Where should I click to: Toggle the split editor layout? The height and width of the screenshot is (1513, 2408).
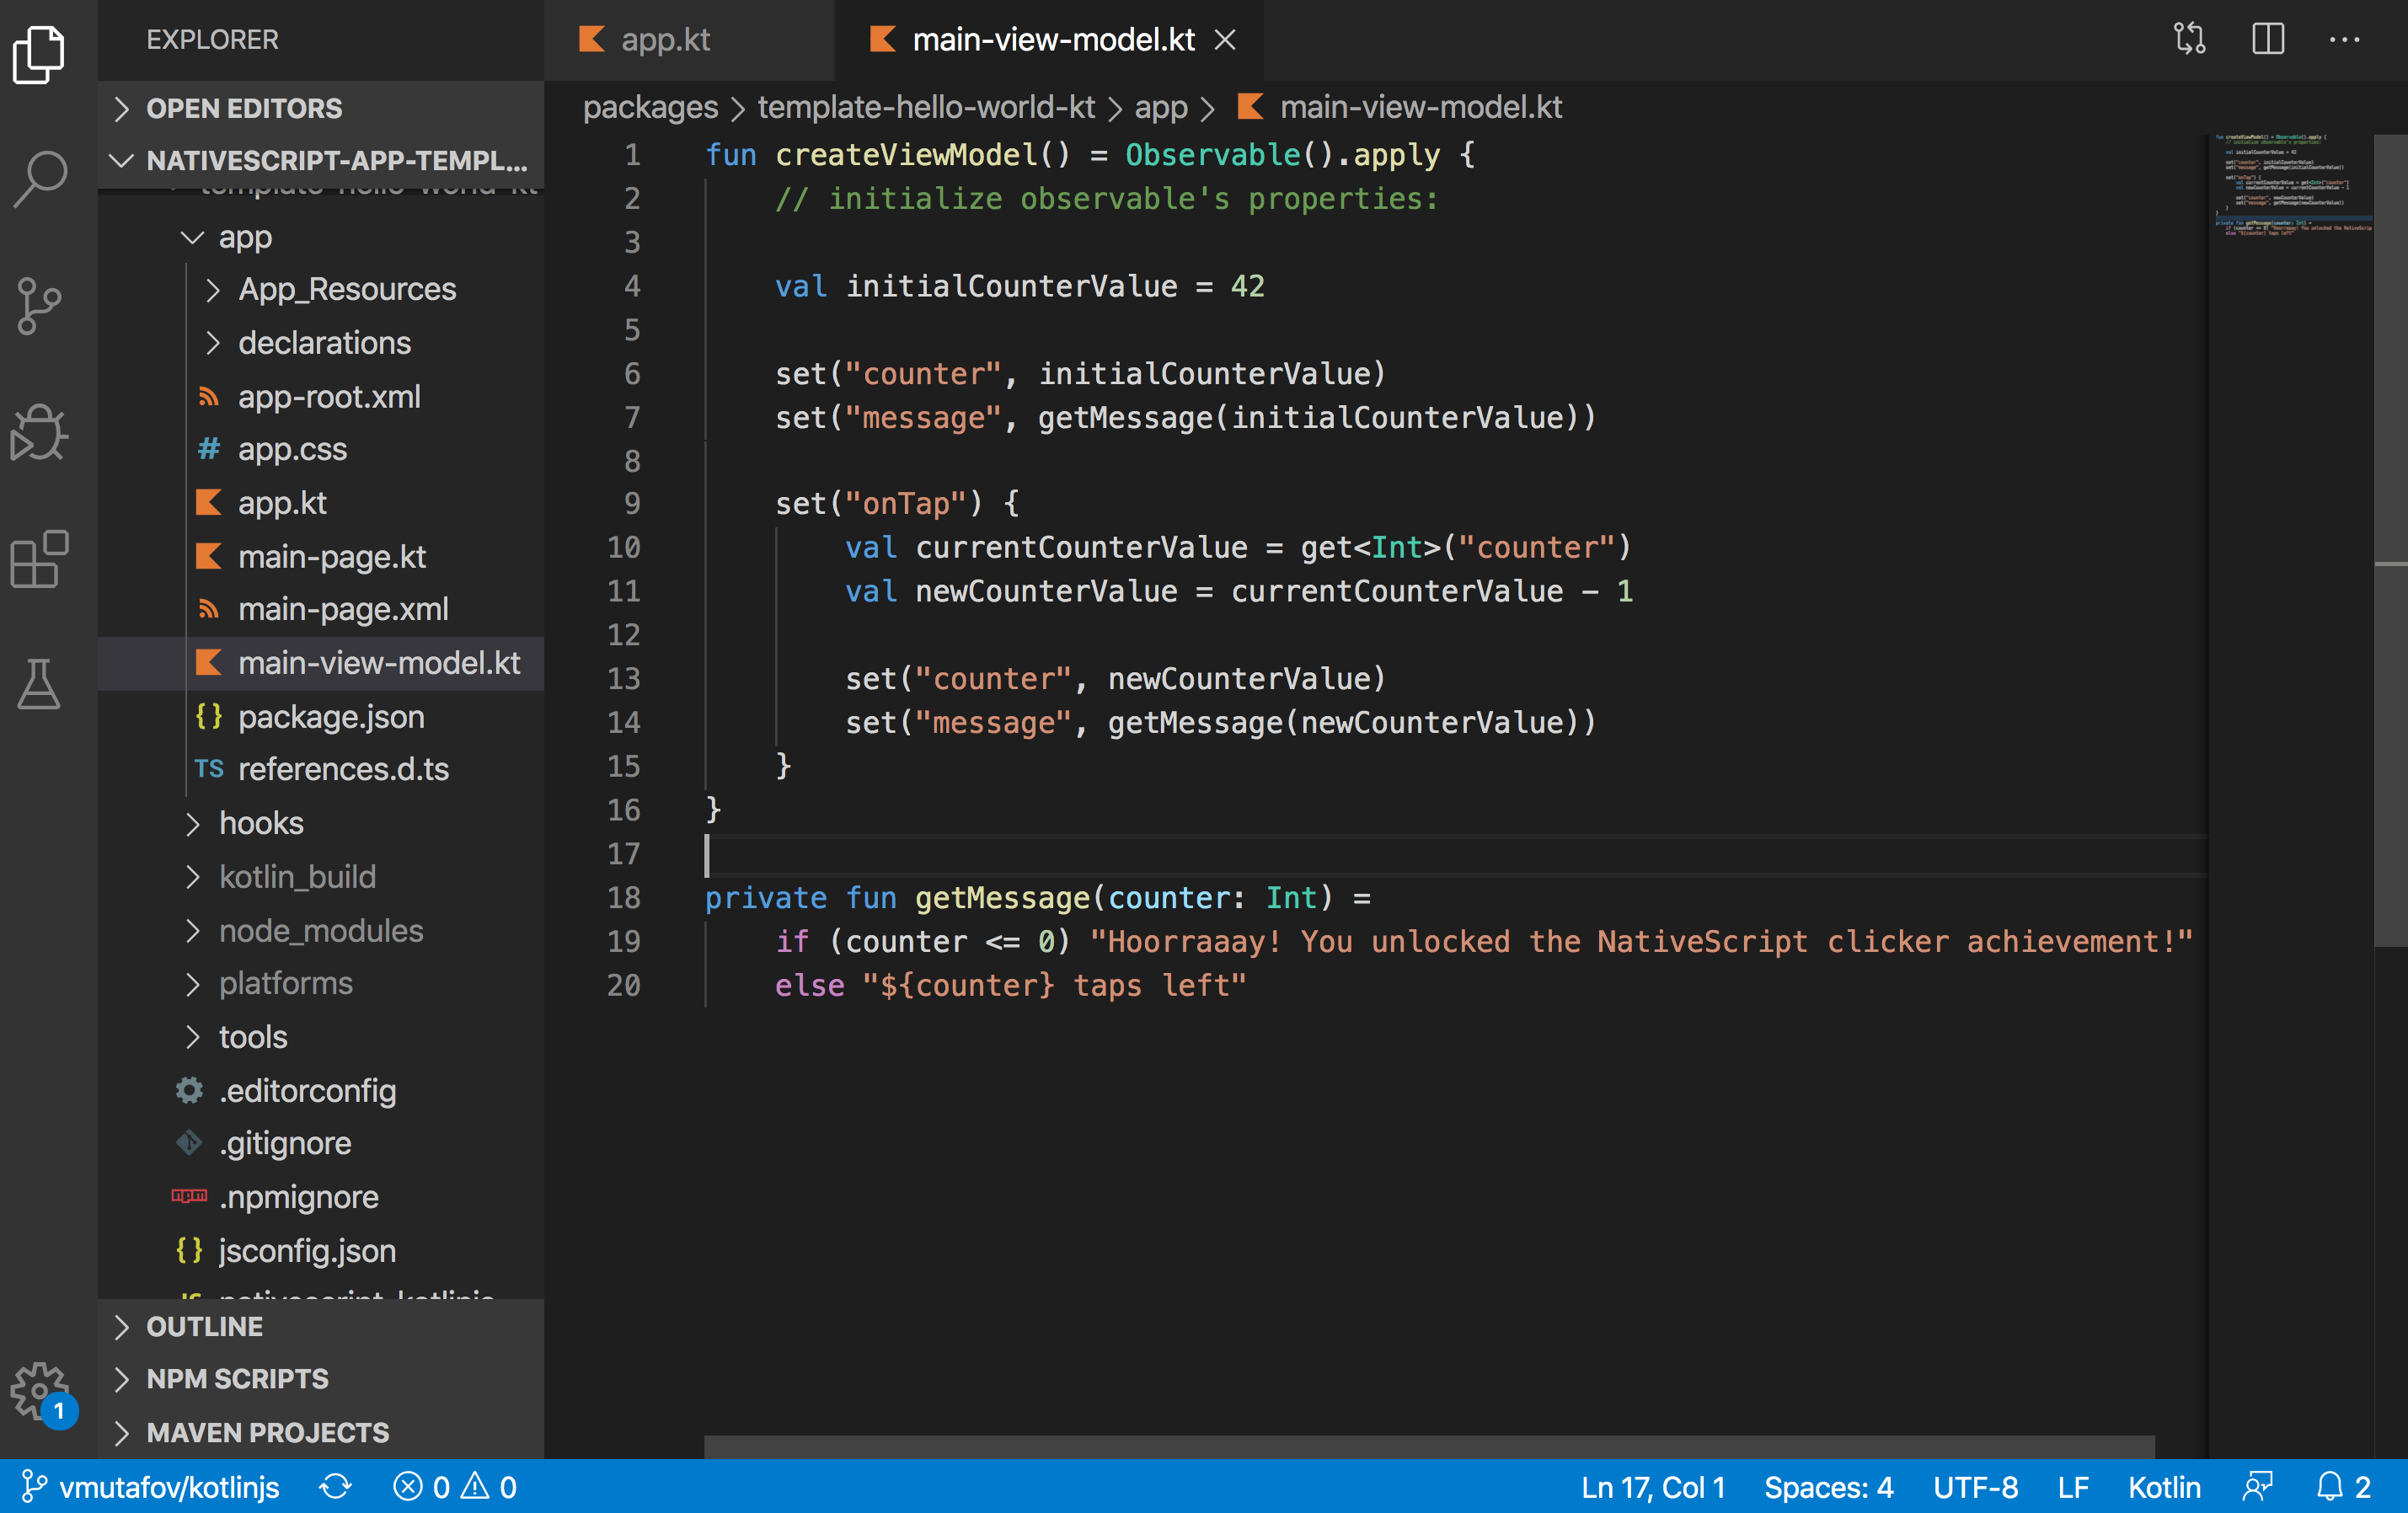[2267, 39]
